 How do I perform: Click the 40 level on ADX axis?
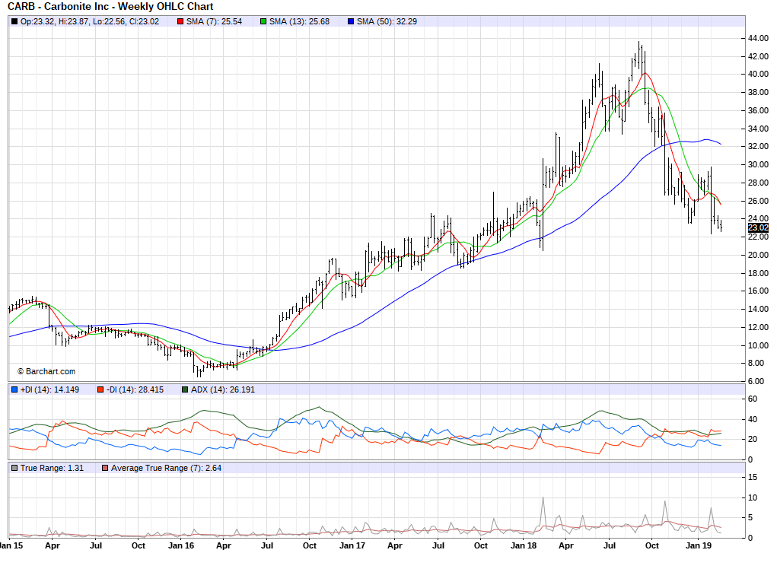[752, 419]
